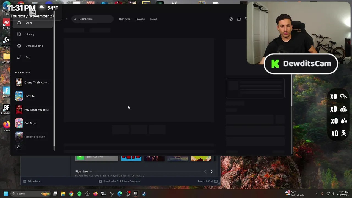The width and height of the screenshot is (352, 198).
Task: Open Spotify from the taskbar
Action: tap(79, 194)
